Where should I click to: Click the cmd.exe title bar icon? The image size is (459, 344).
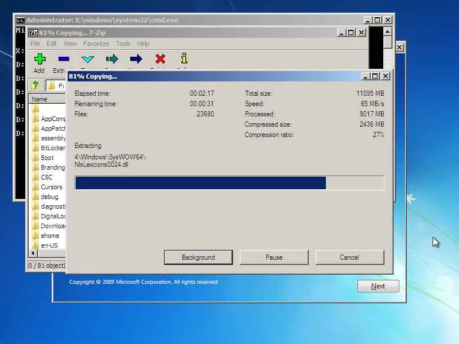(20, 21)
